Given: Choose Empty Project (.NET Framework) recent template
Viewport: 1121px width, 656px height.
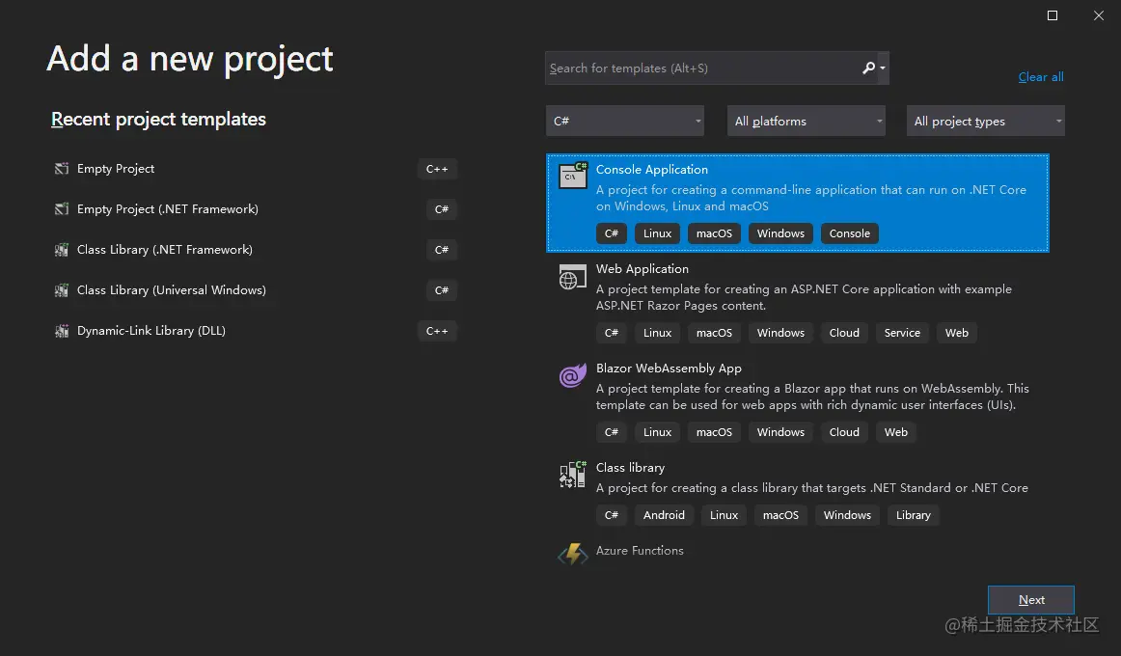Looking at the screenshot, I should pyautogui.click(x=168, y=209).
